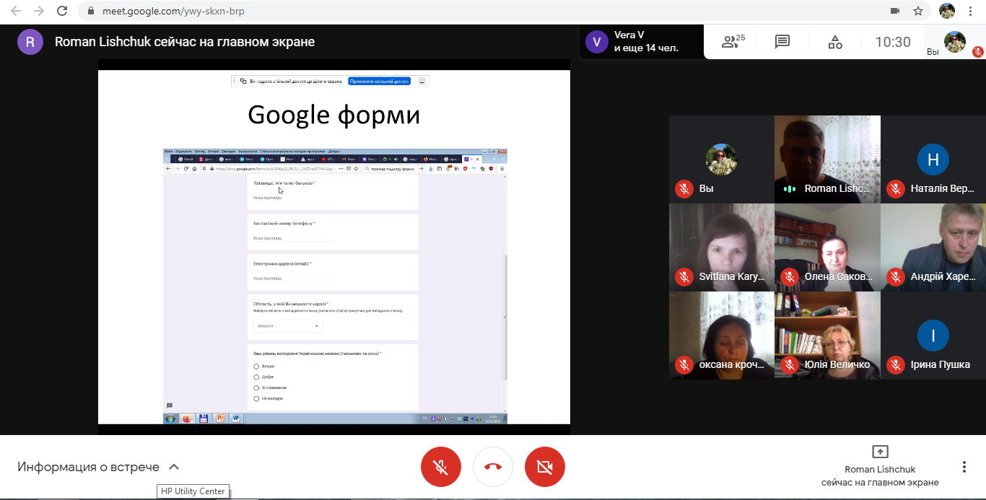This screenshot has width=986, height=500.
Task: Open the Вибрати region dropdown in the form
Action: pyautogui.click(x=287, y=326)
